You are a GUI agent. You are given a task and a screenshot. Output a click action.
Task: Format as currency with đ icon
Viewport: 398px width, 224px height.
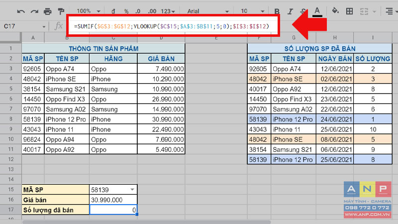coord(113,11)
